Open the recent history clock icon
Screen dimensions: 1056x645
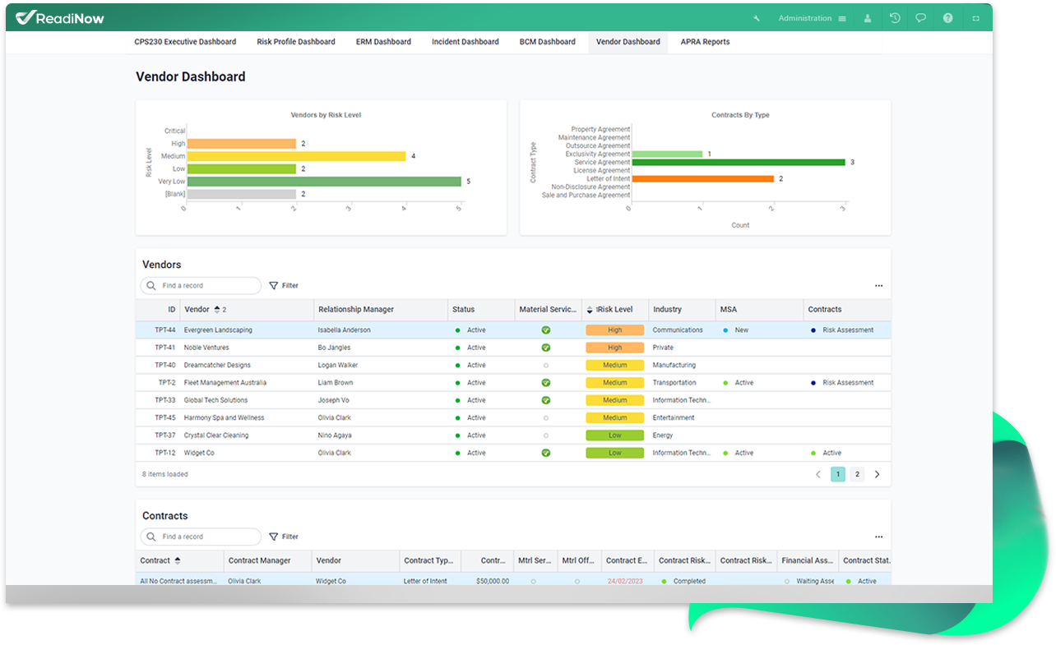point(895,18)
